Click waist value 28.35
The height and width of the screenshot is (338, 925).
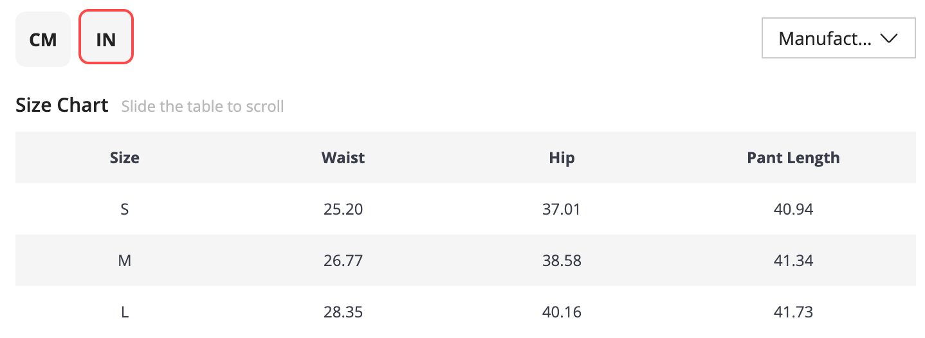343,312
